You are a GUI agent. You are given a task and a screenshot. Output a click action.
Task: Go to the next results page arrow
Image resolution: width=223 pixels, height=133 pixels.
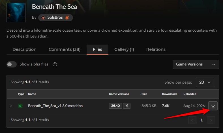(x=211, y=120)
